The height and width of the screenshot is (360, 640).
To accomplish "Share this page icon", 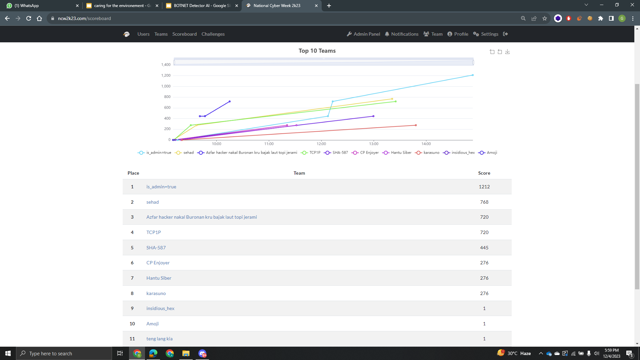I will tap(534, 18).
